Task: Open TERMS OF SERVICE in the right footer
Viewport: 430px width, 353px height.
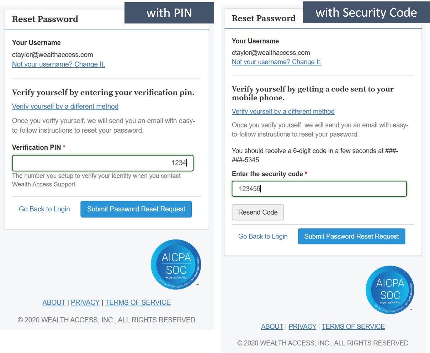Action: 353,327
